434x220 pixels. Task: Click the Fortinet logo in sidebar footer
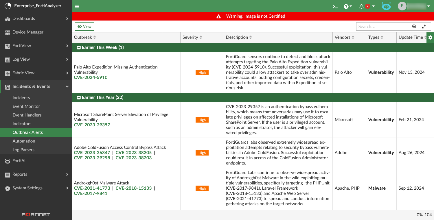pyautogui.click(x=36, y=215)
